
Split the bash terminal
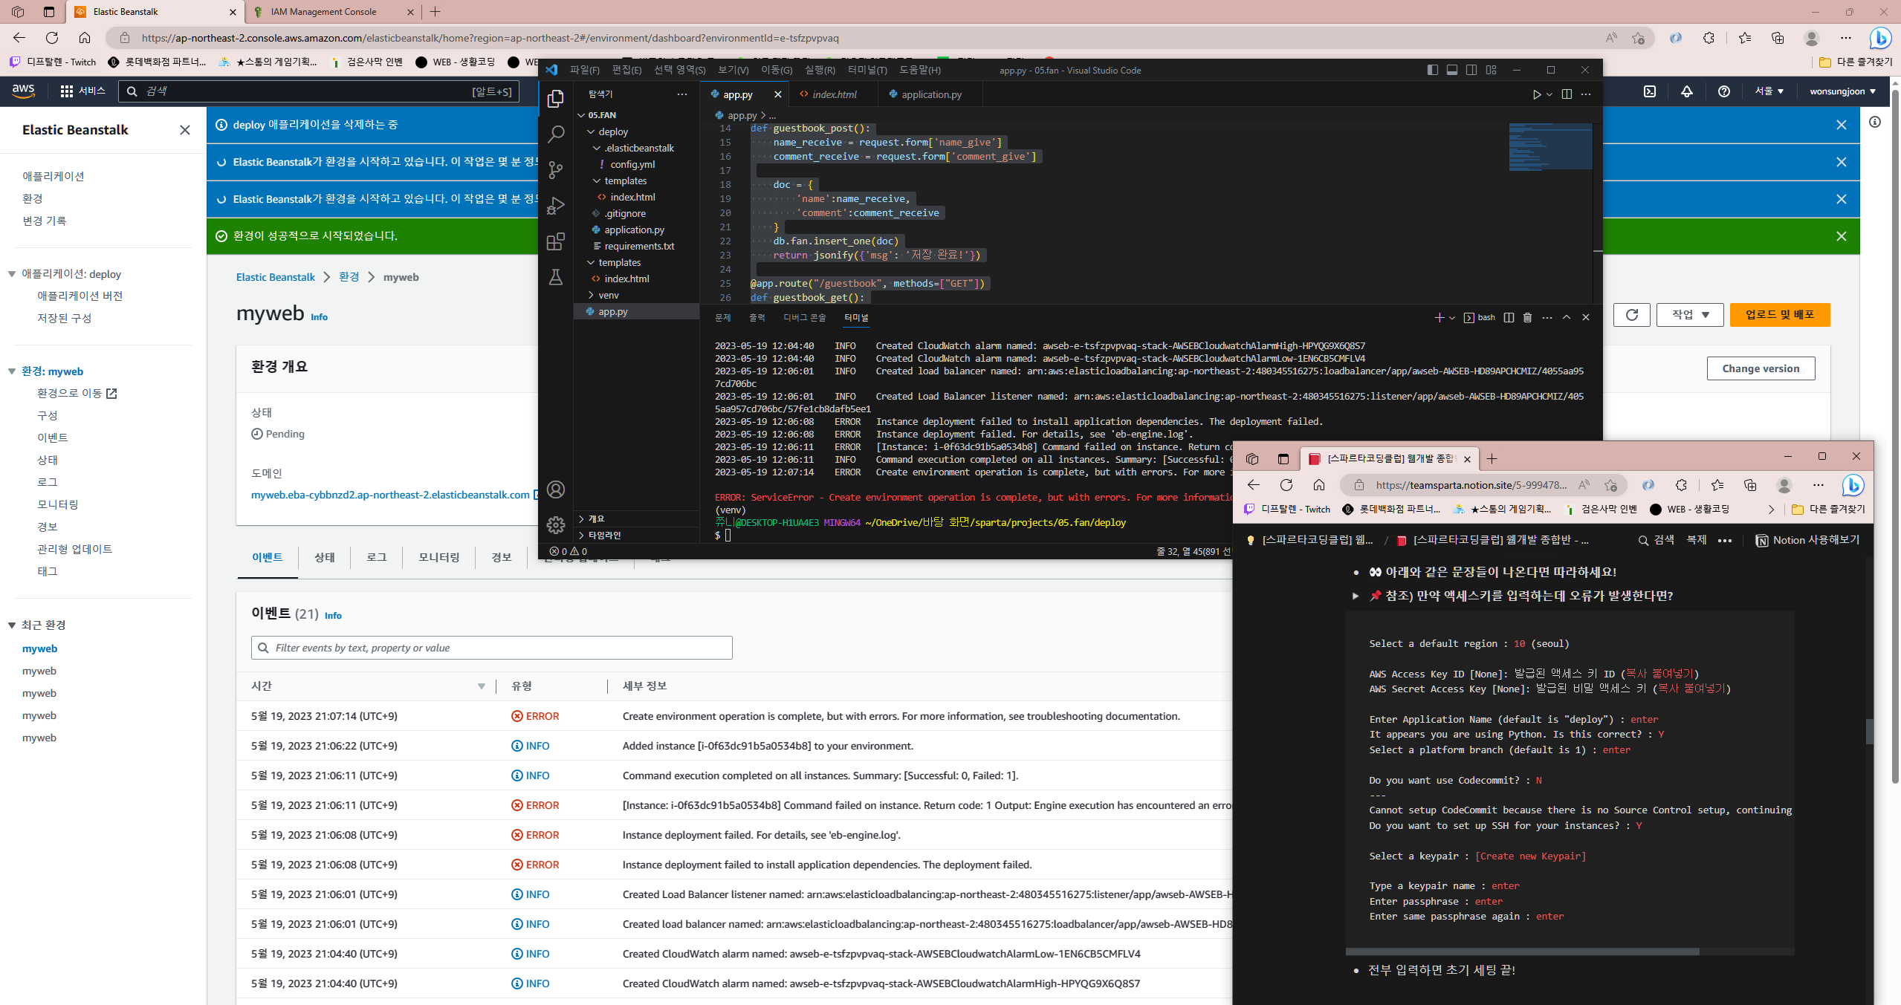pyautogui.click(x=1509, y=317)
